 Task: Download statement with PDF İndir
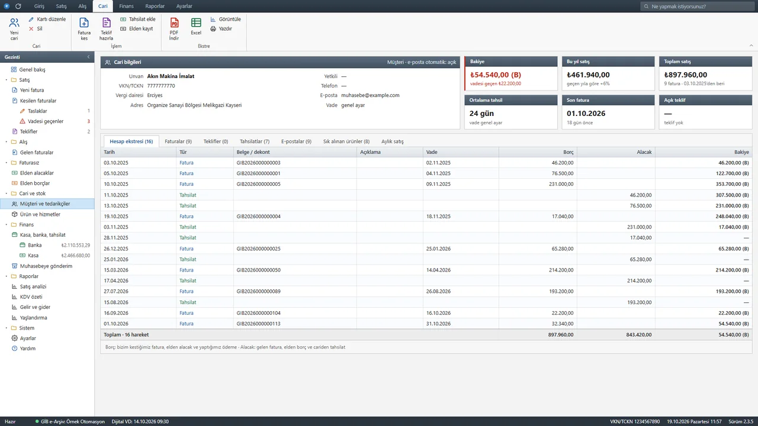pos(174,29)
